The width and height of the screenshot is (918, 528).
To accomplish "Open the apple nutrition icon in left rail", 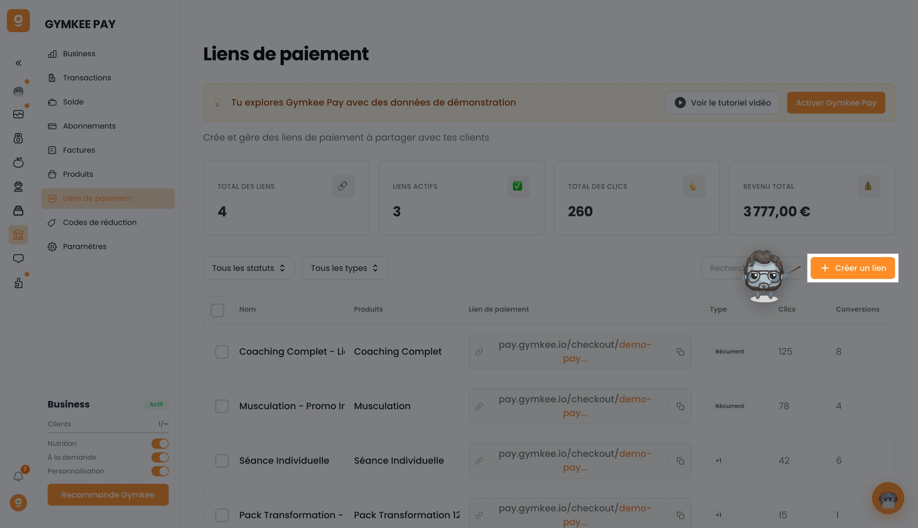I will pyautogui.click(x=18, y=162).
